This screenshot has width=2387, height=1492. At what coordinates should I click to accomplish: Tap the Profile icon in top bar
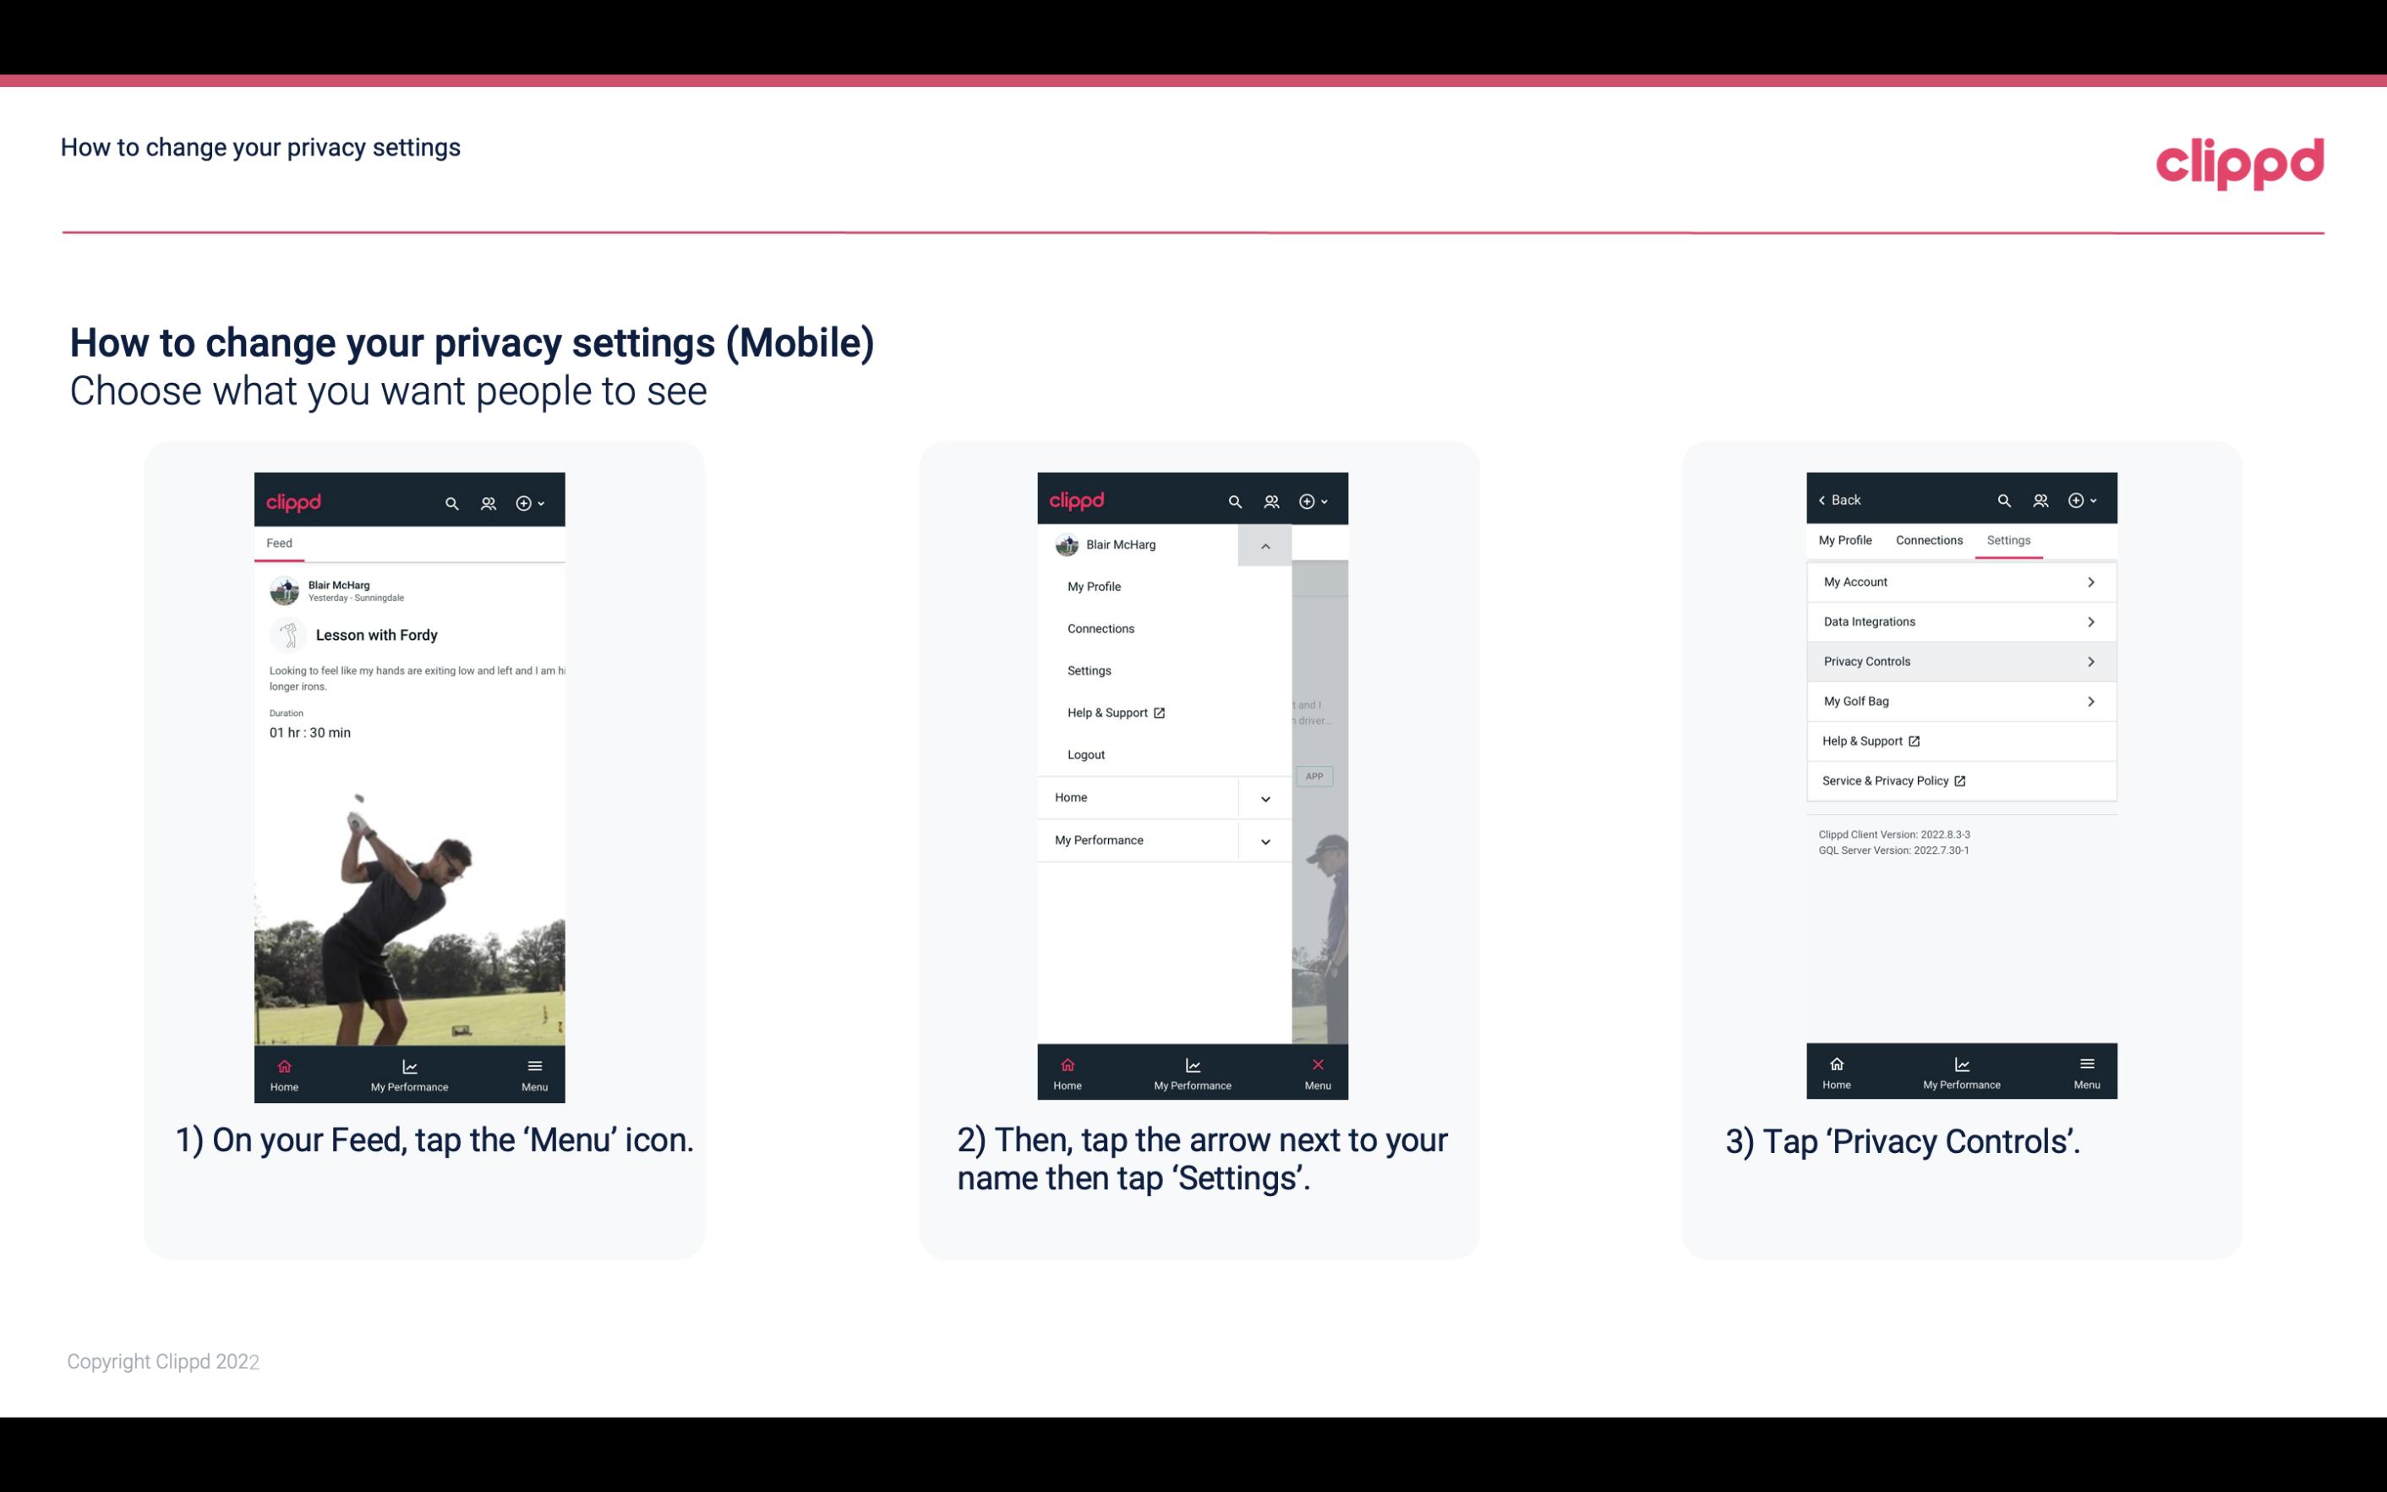[x=488, y=500]
